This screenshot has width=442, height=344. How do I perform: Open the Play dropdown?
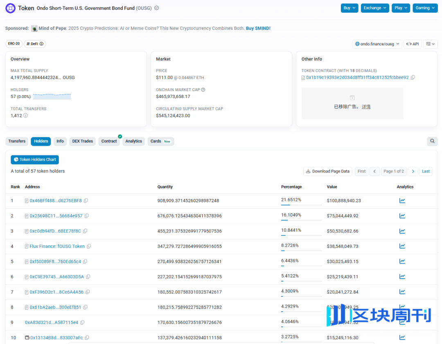click(401, 8)
